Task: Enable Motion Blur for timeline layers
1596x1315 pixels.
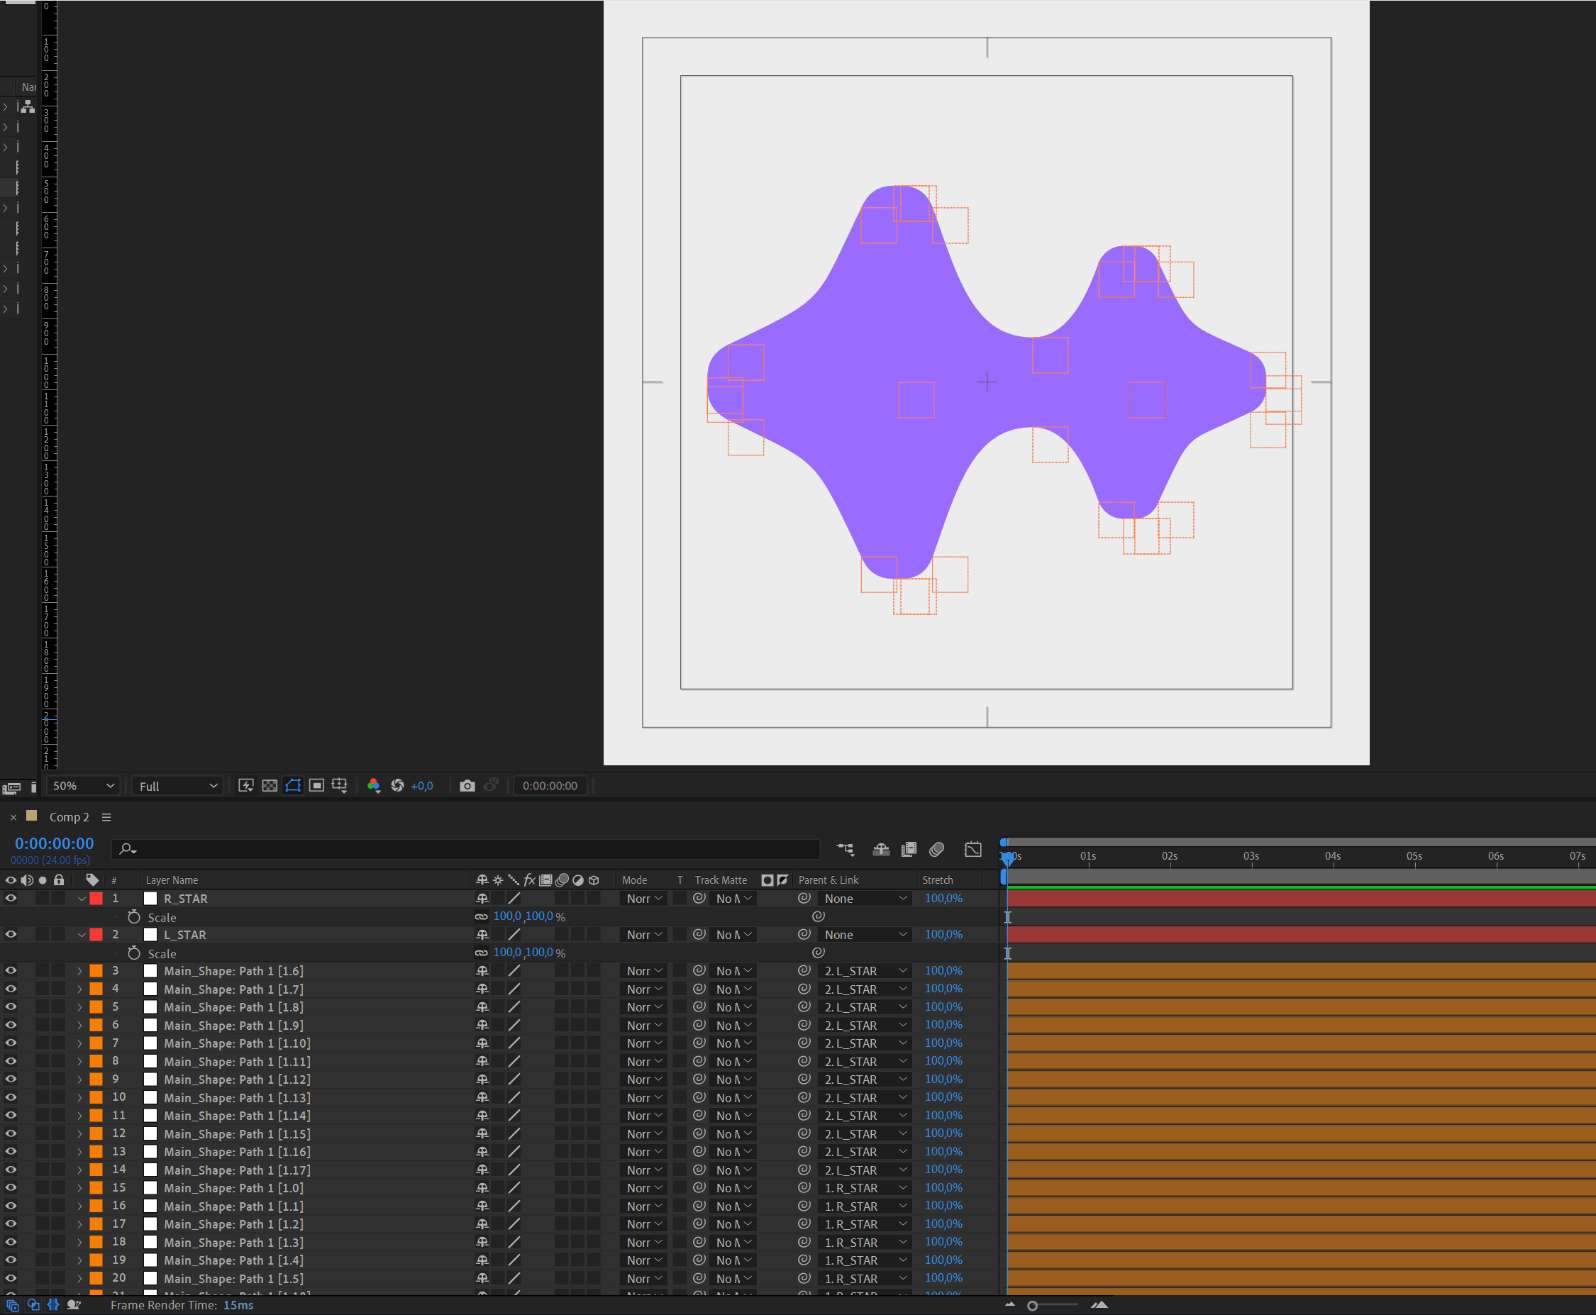Action: pyautogui.click(x=937, y=849)
